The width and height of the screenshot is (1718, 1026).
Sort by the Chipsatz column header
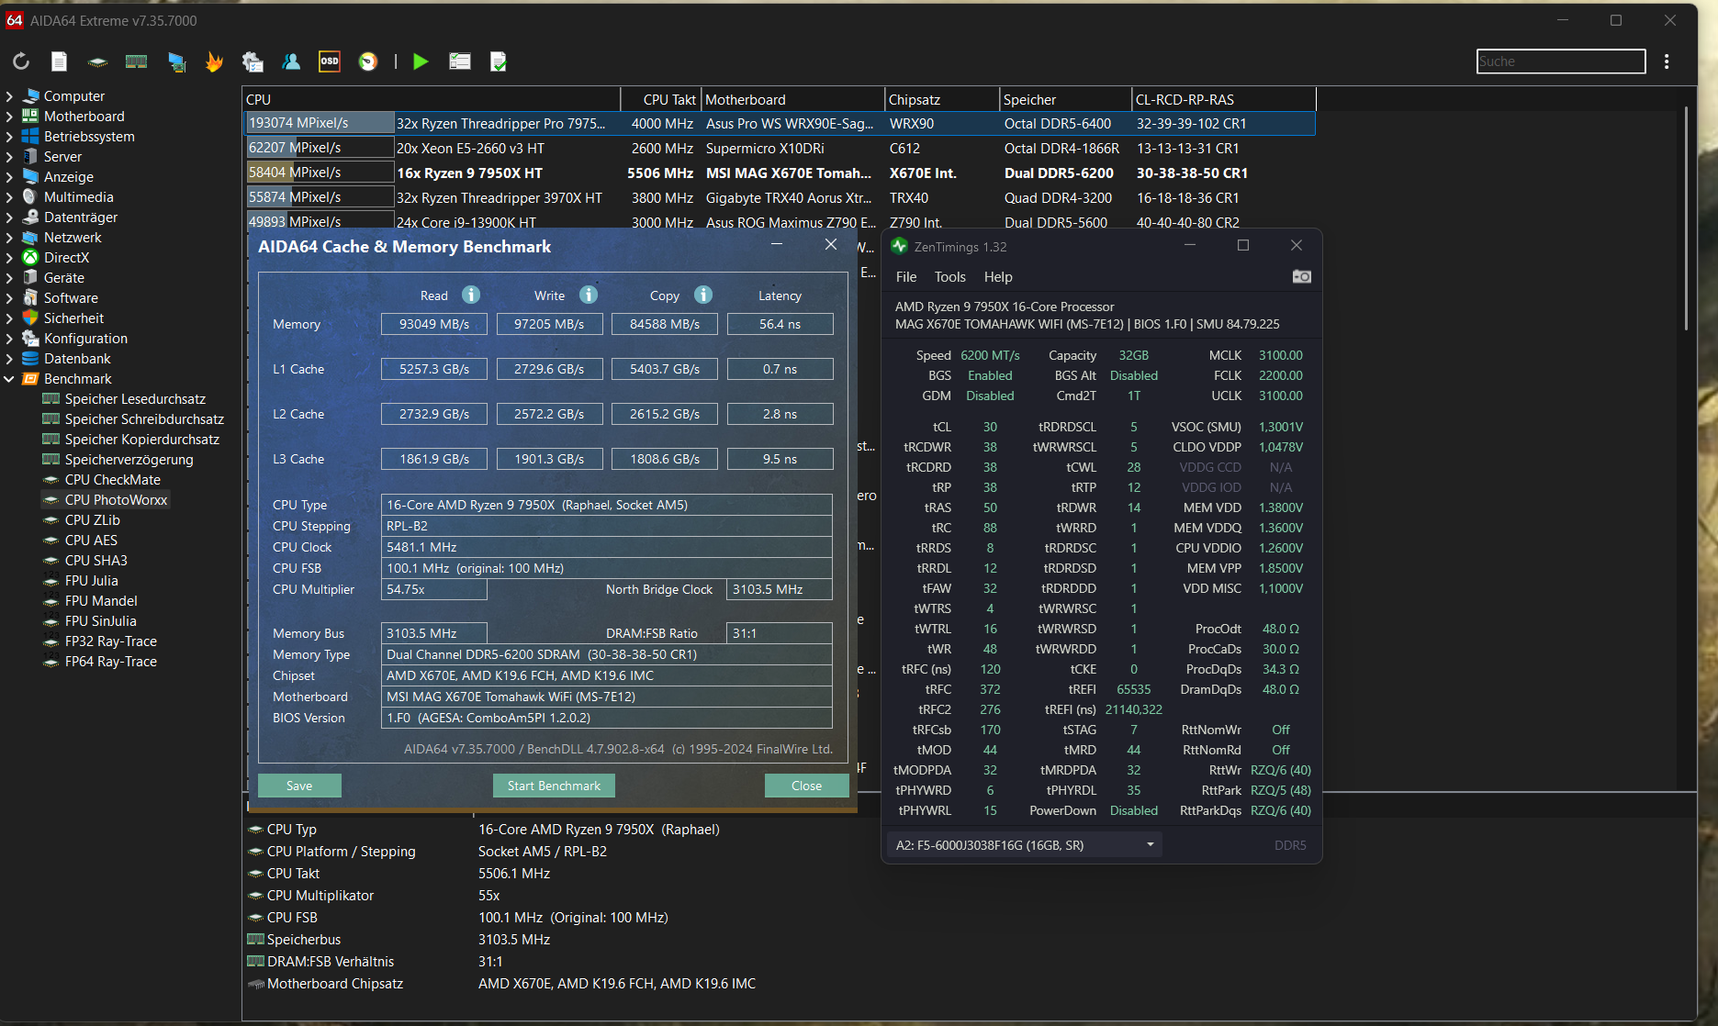point(942,99)
